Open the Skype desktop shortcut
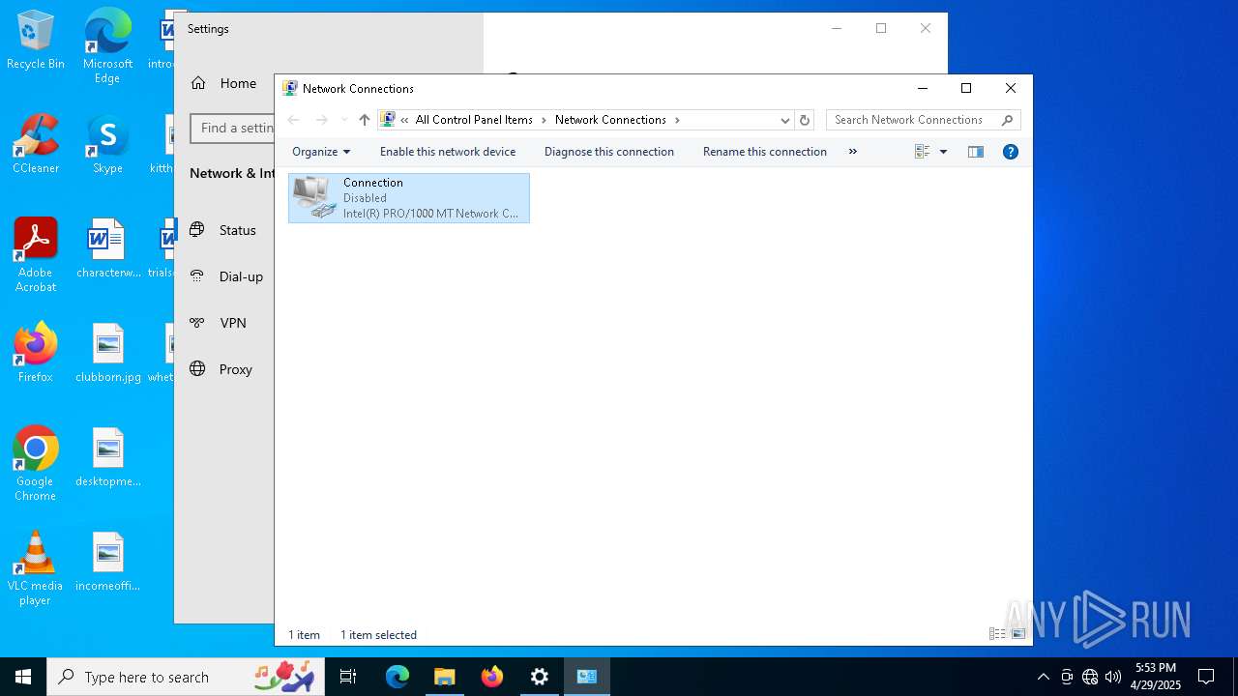The height and width of the screenshot is (696, 1238). [x=107, y=144]
